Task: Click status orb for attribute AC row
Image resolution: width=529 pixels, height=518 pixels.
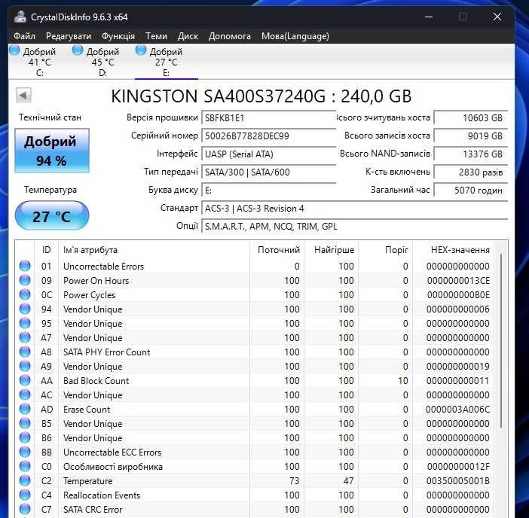Action: (25, 395)
